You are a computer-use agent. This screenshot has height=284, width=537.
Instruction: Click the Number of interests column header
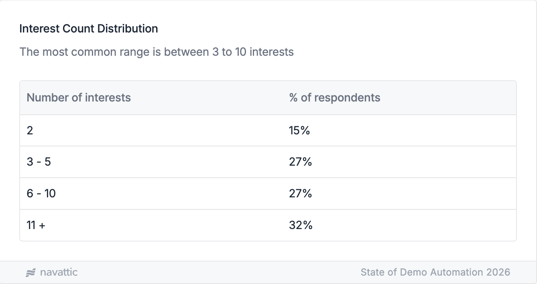(x=79, y=97)
